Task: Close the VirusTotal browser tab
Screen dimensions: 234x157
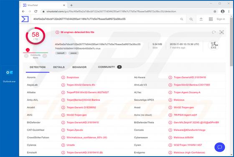Action: [x=64, y=5]
